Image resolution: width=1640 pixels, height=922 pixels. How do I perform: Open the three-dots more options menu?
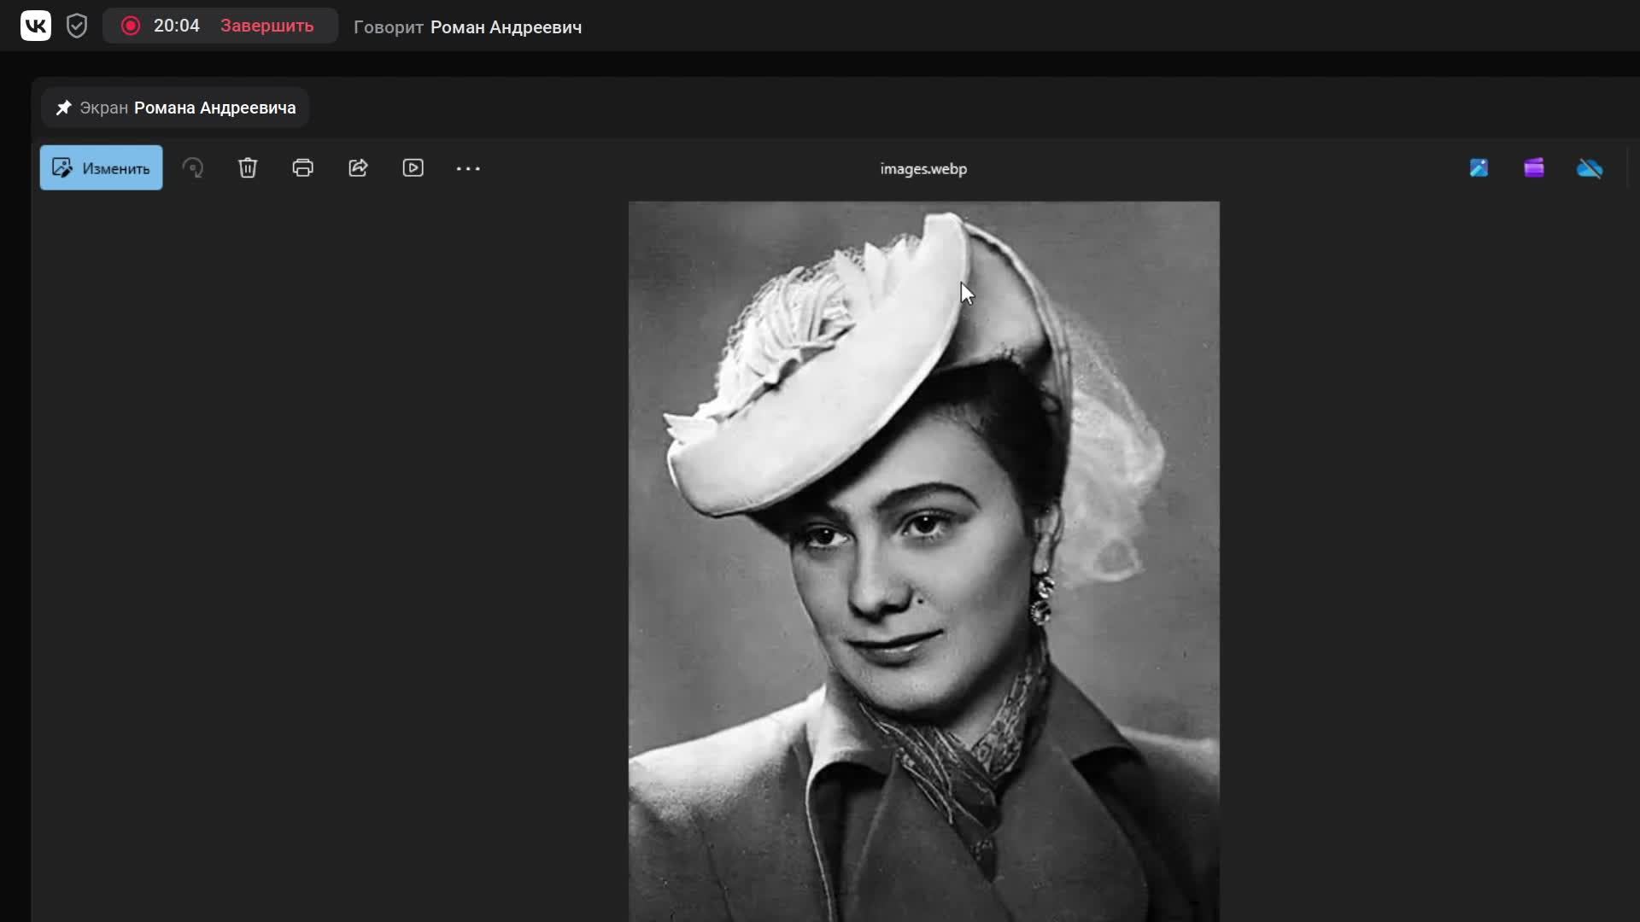468,168
